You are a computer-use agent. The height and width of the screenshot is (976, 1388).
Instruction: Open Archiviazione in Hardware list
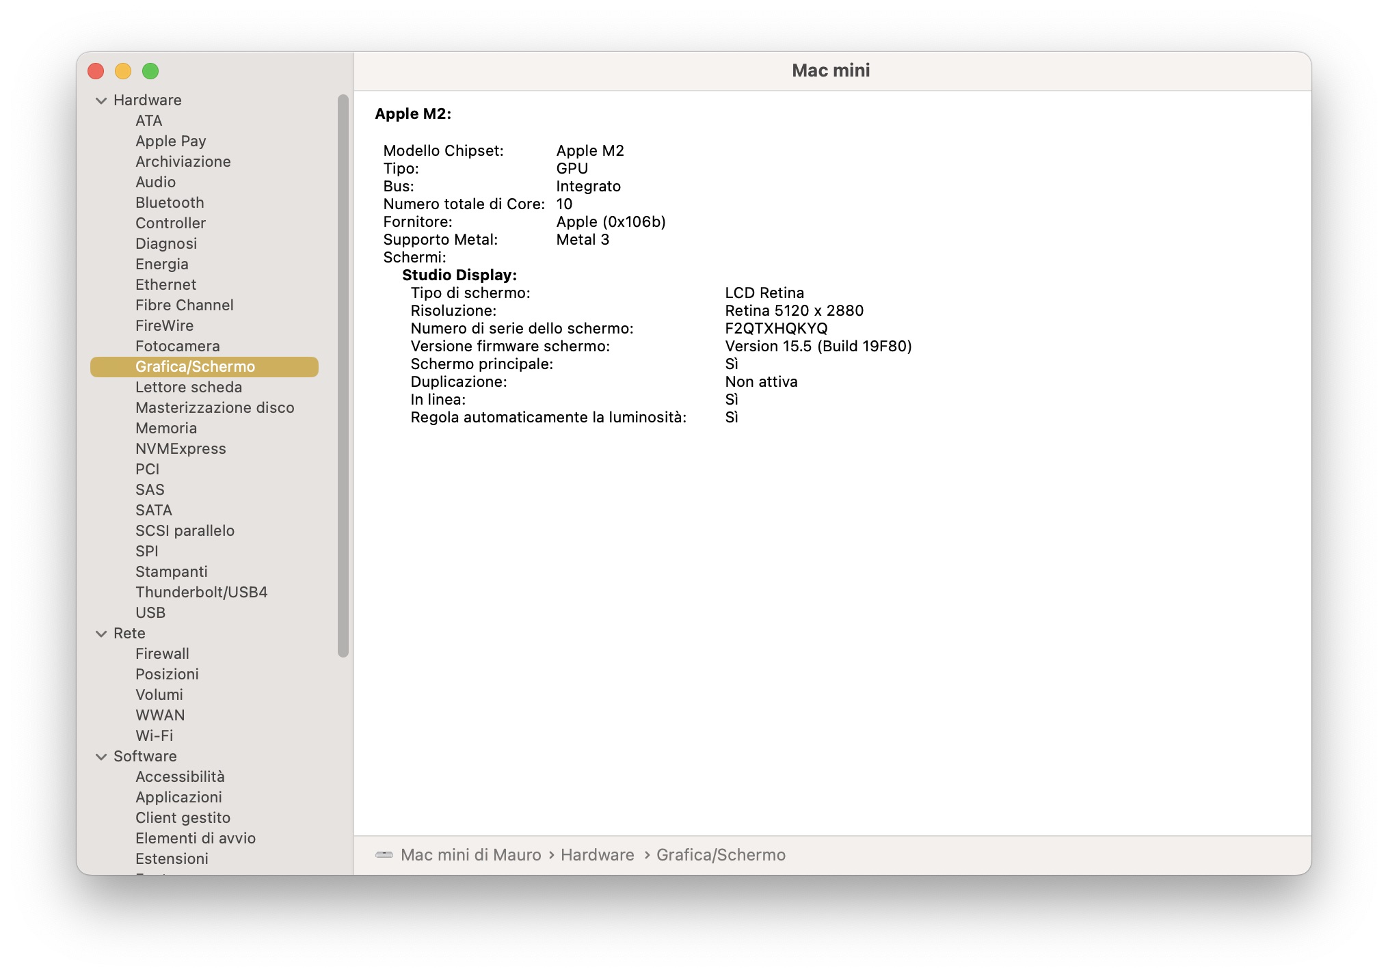(183, 162)
